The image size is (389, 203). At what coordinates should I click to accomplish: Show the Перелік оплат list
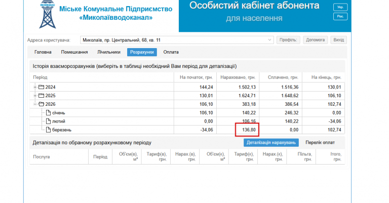click(320, 143)
